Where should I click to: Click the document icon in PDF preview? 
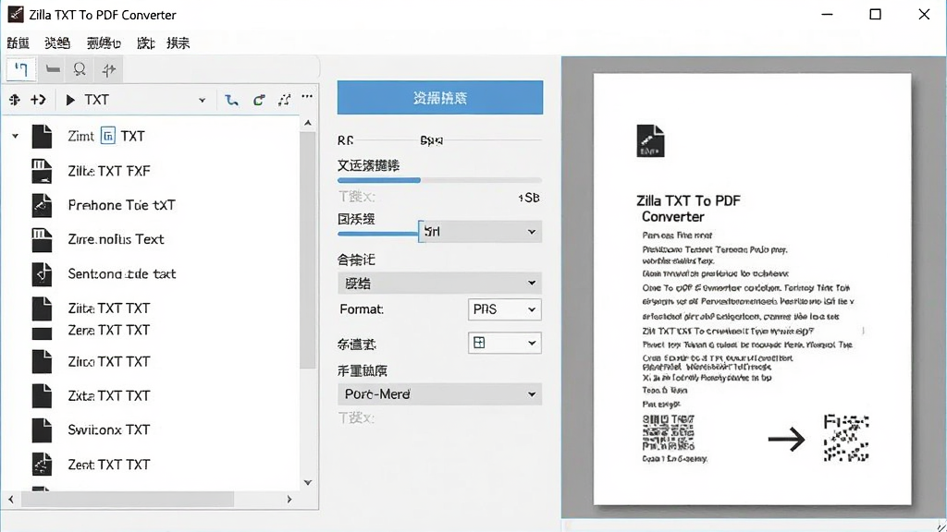(650, 141)
